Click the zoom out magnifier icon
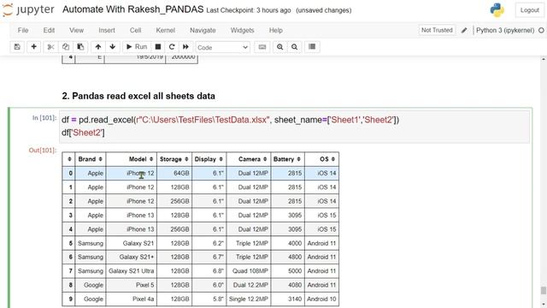This screenshot has width=547, height=308. point(294,47)
